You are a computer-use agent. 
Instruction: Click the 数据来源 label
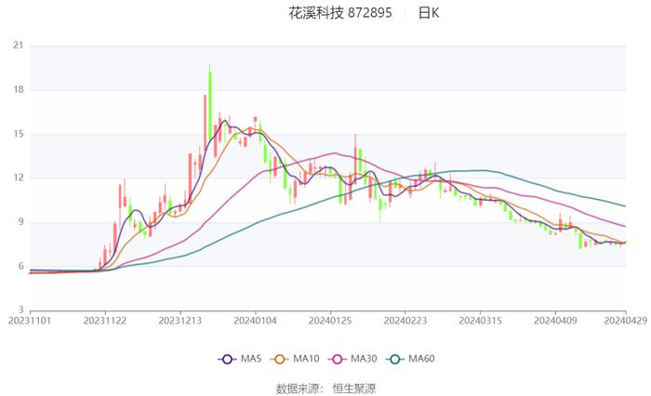click(298, 389)
